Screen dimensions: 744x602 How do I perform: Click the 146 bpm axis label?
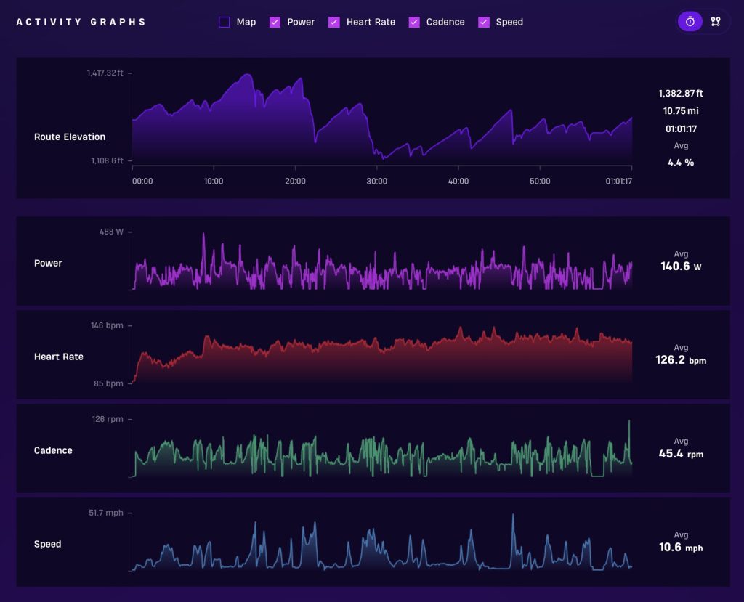coord(107,325)
